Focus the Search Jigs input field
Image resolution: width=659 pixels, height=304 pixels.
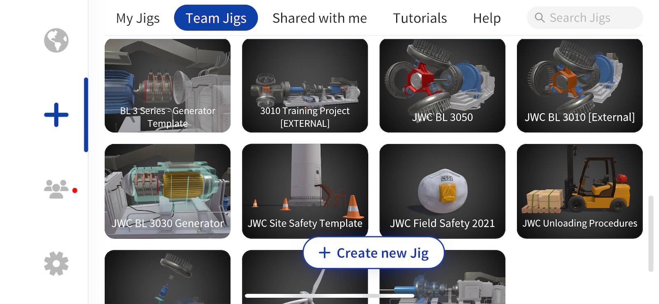click(x=585, y=18)
